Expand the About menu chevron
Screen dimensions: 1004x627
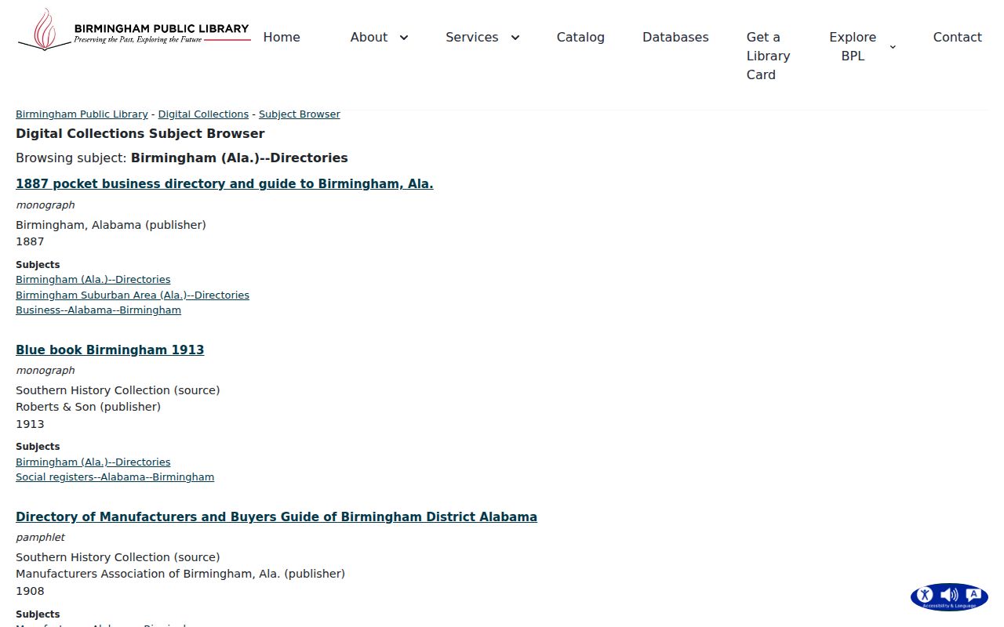404,38
